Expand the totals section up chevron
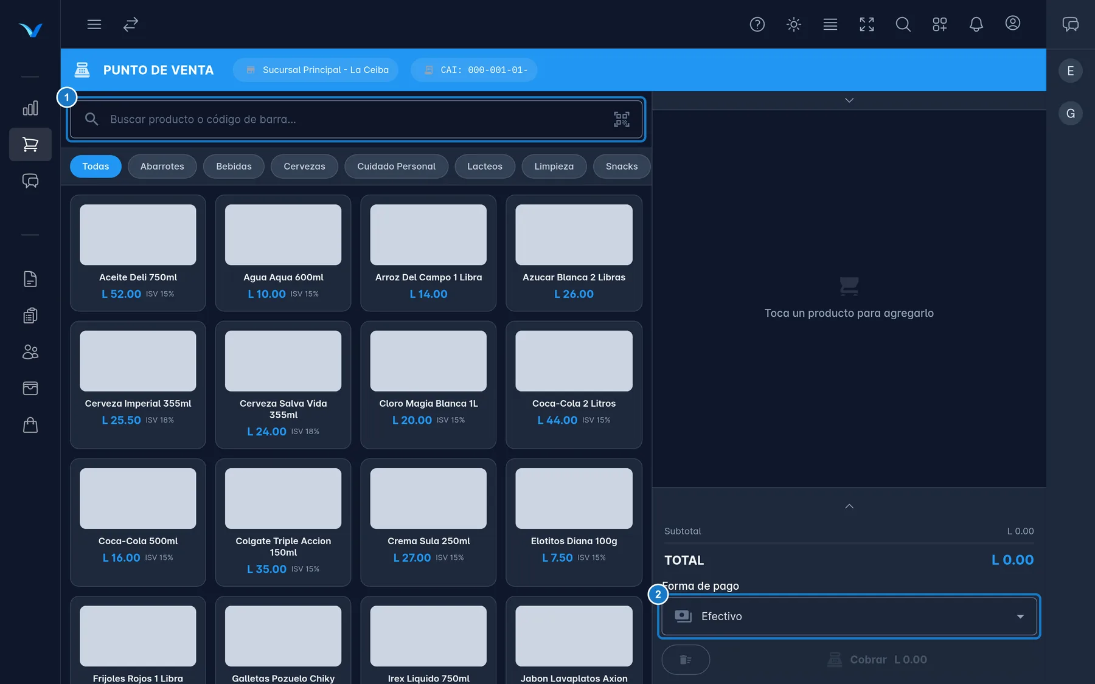This screenshot has width=1095, height=684. tap(849, 506)
